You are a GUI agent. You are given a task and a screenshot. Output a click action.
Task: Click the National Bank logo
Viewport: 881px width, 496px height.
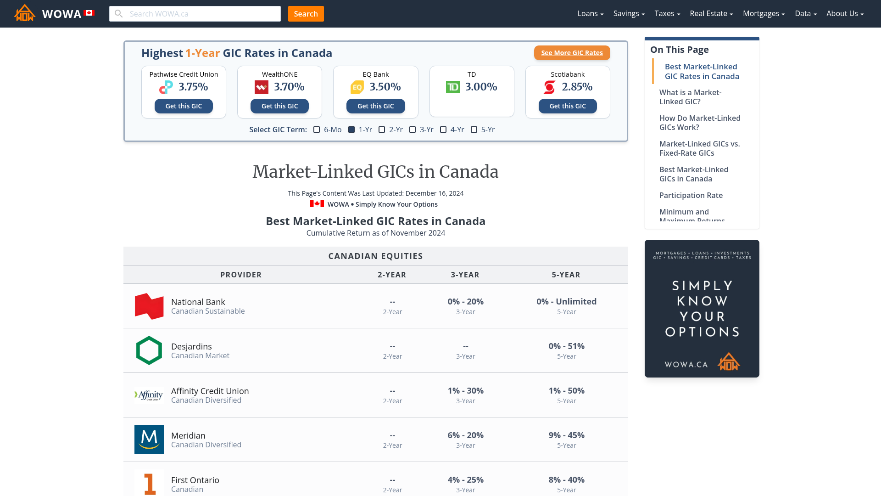[x=149, y=306]
